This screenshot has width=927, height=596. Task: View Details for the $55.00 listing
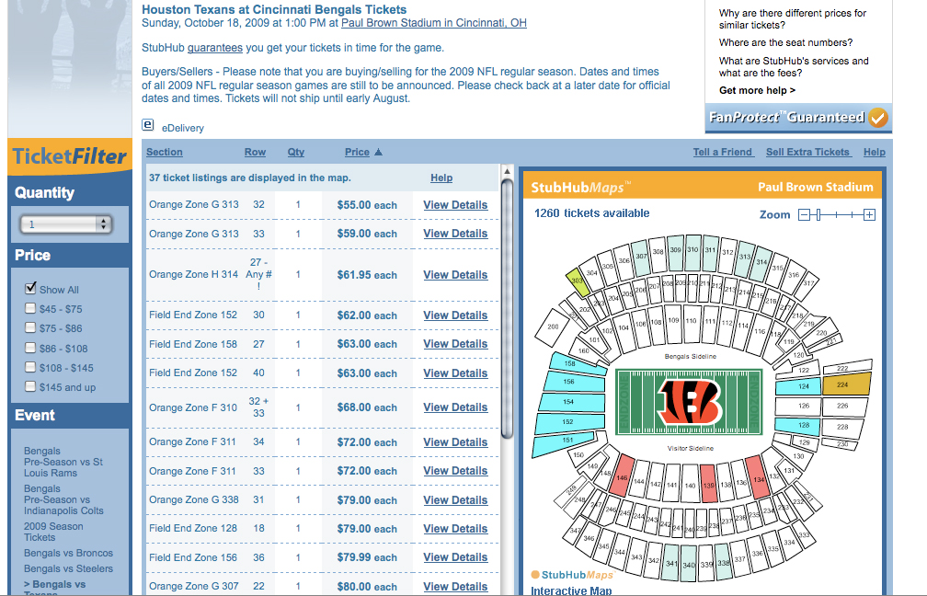(455, 205)
